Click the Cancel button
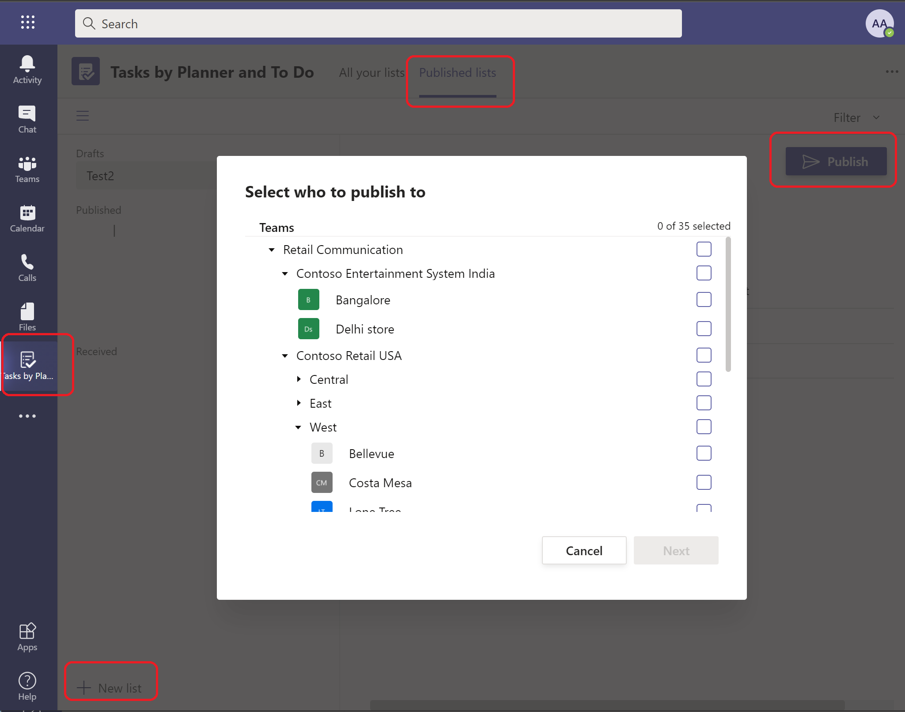 click(x=585, y=550)
